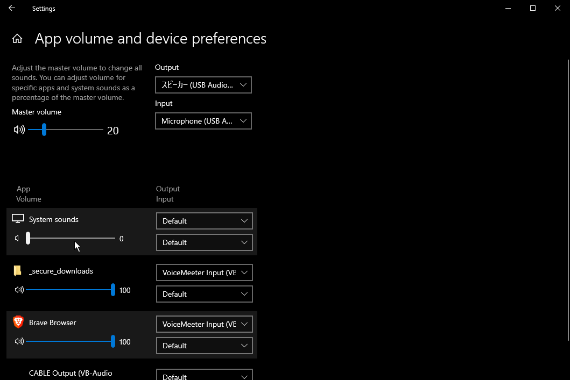Click the System sounds monitor icon

[x=18, y=219]
